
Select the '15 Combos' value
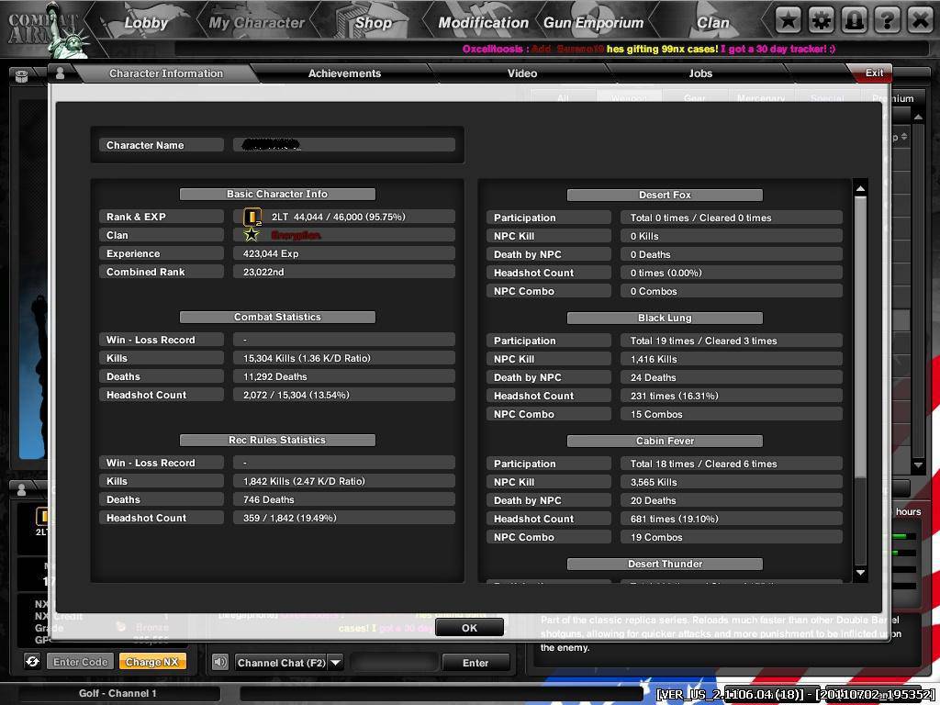[655, 414]
